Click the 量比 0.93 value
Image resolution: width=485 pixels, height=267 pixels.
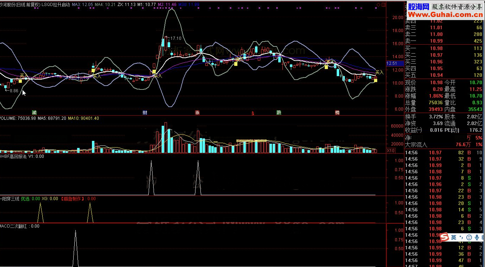(477, 103)
